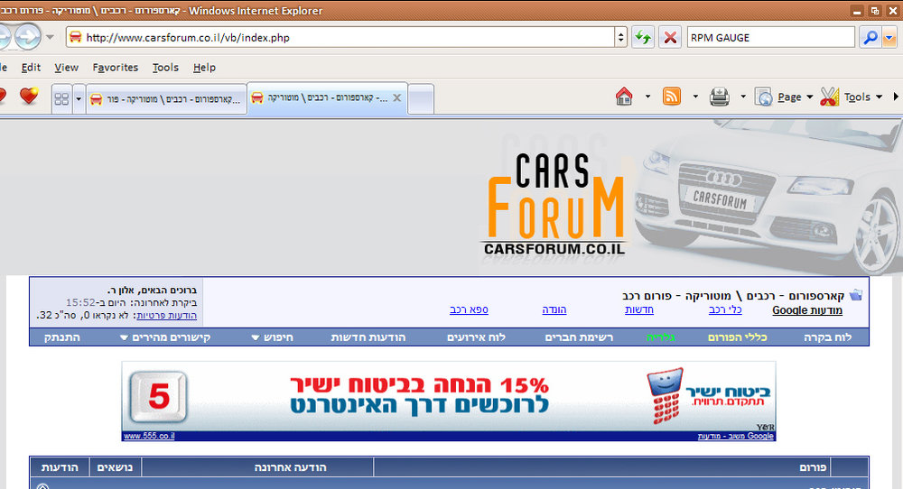Click the CarsForum logo banner
Viewport: 903px width, 489px height.
coord(554,204)
